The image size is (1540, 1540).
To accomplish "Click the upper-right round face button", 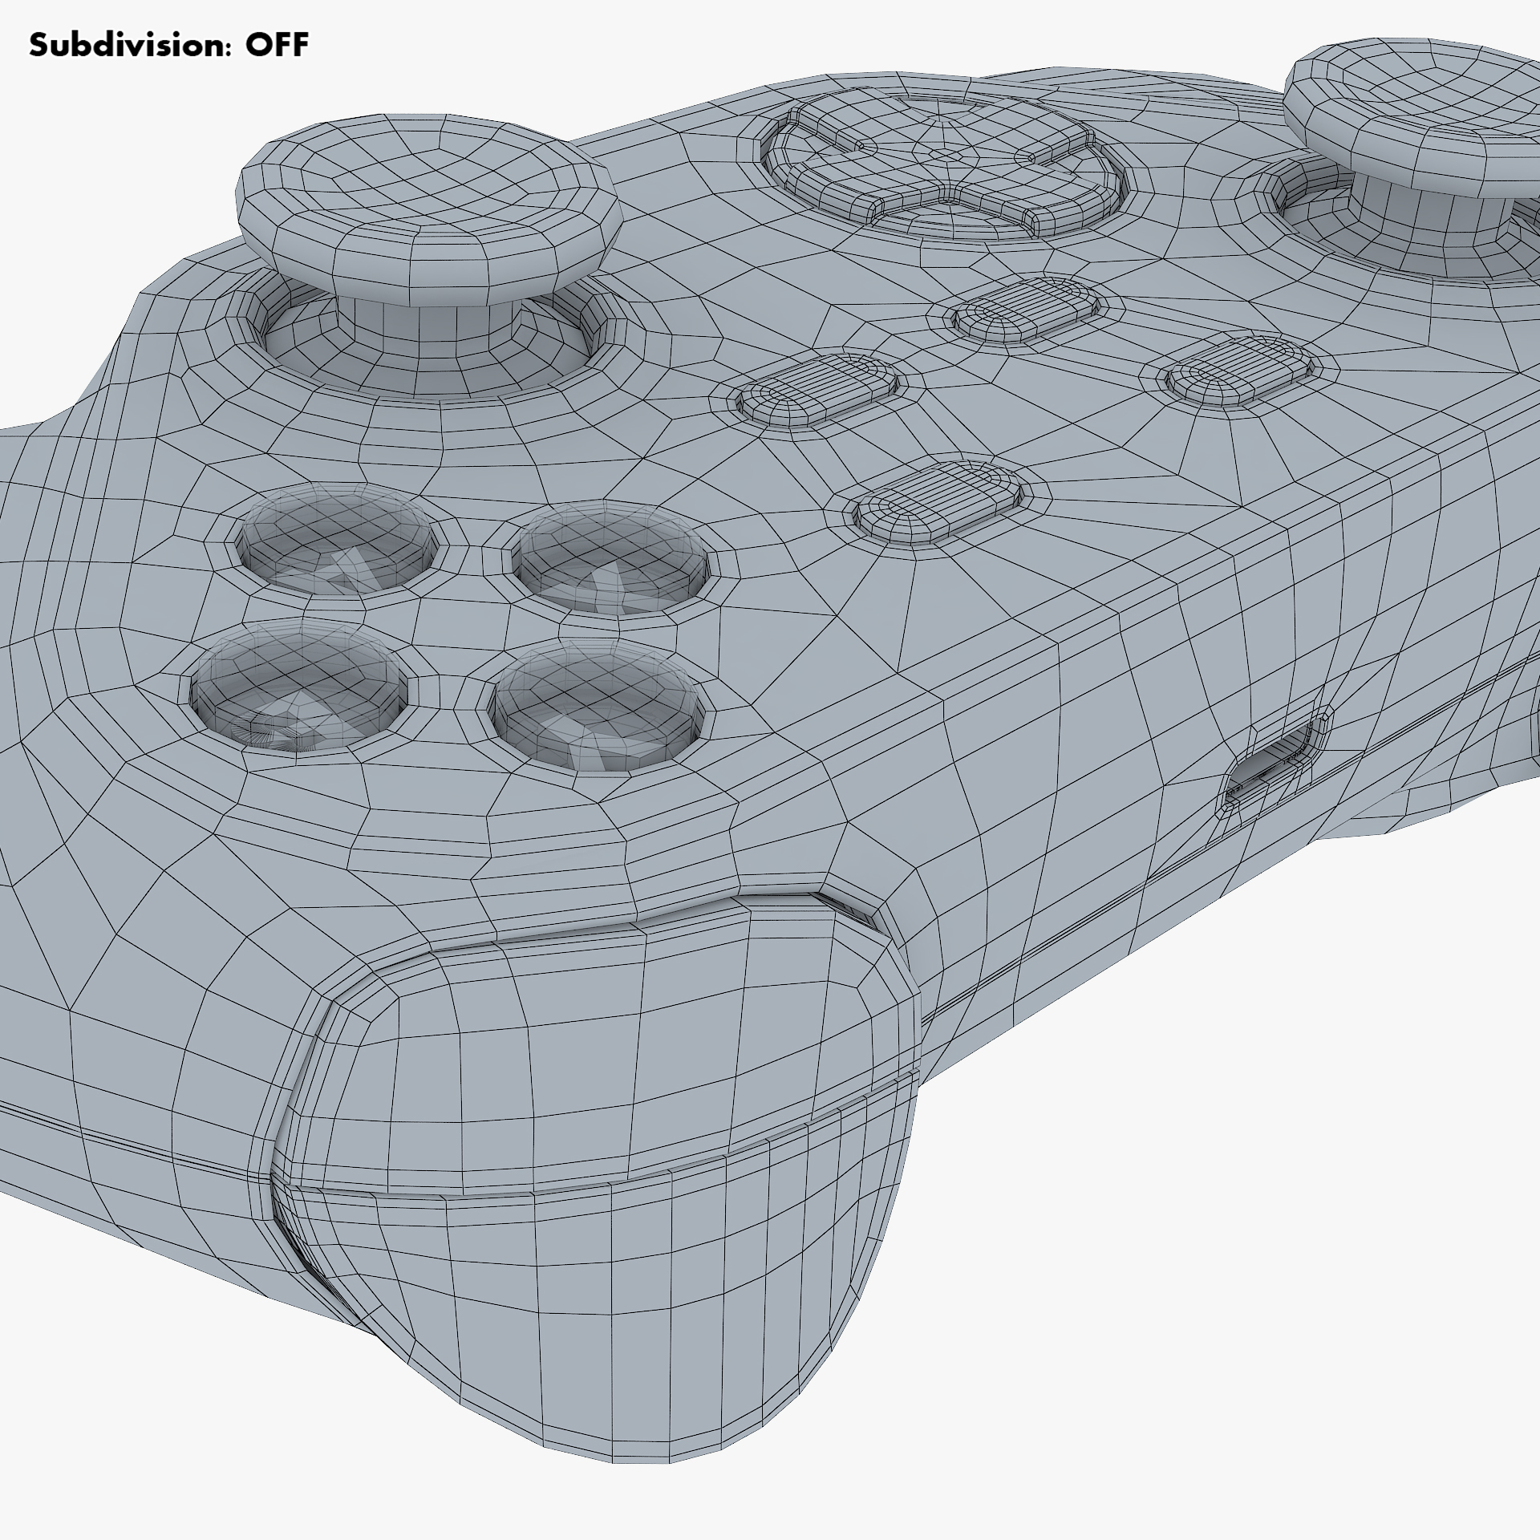I will coord(610,556).
